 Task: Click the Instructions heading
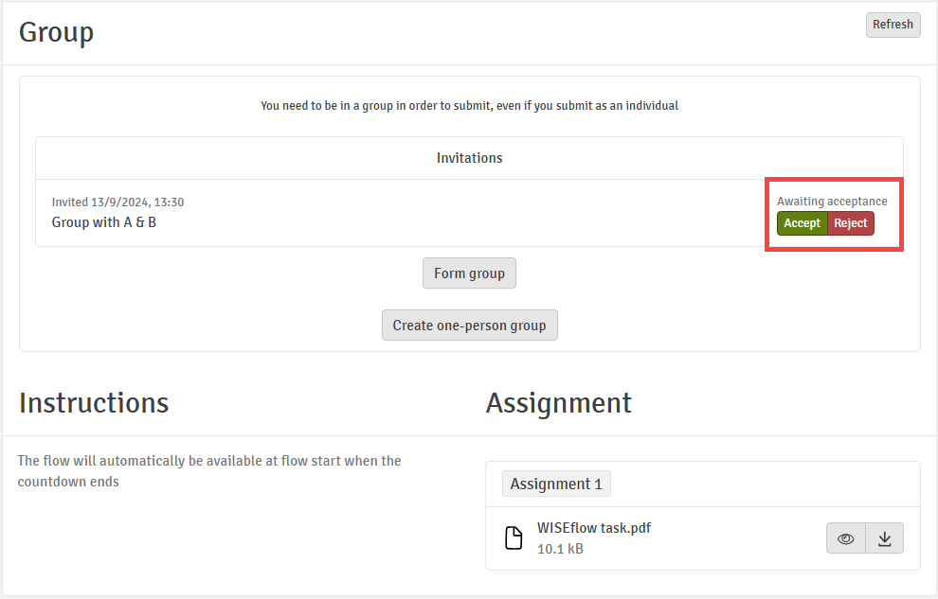pyautogui.click(x=94, y=402)
